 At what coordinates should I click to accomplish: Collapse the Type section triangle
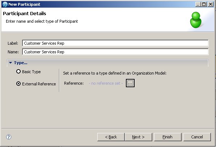click(10, 63)
